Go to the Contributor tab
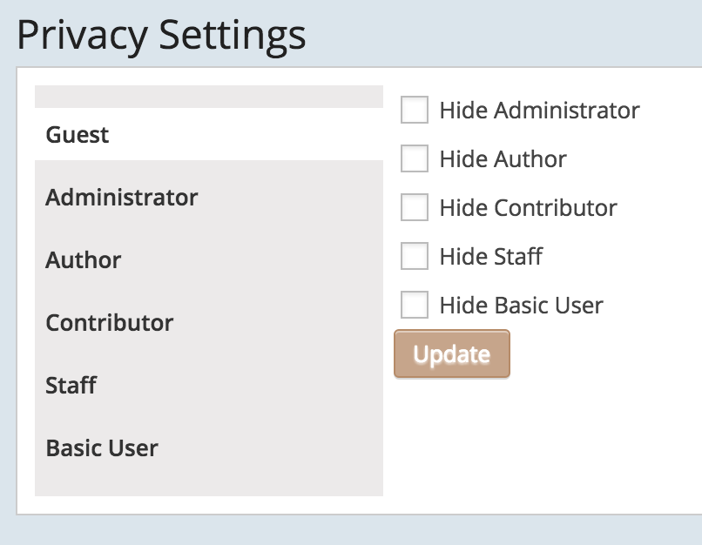702x545 pixels. tap(110, 323)
